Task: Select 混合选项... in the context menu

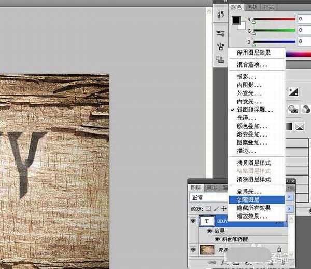Action: click(x=252, y=65)
